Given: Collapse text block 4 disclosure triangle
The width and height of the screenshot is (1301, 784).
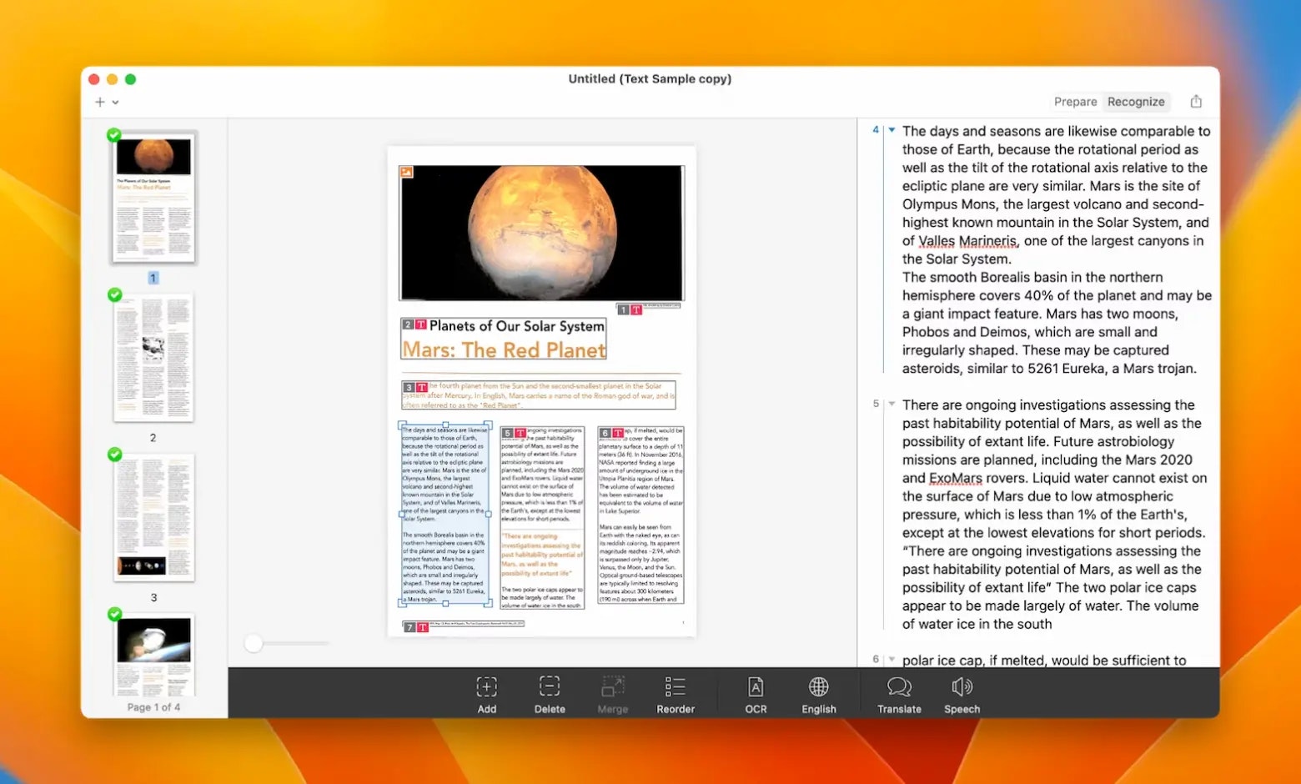Looking at the screenshot, I should tap(892, 130).
